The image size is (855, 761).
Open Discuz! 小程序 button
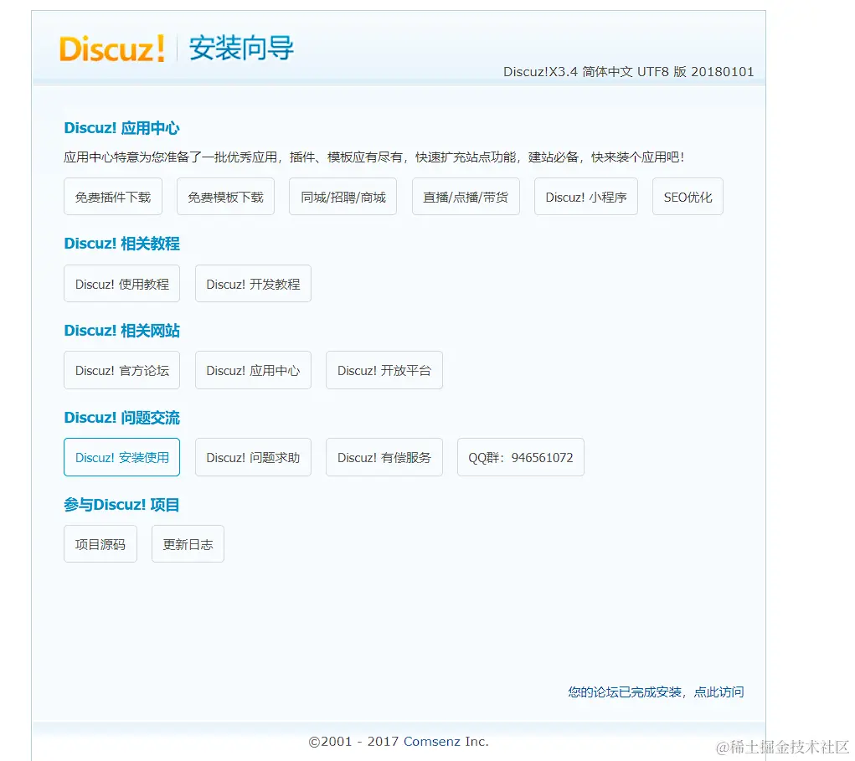pos(586,196)
